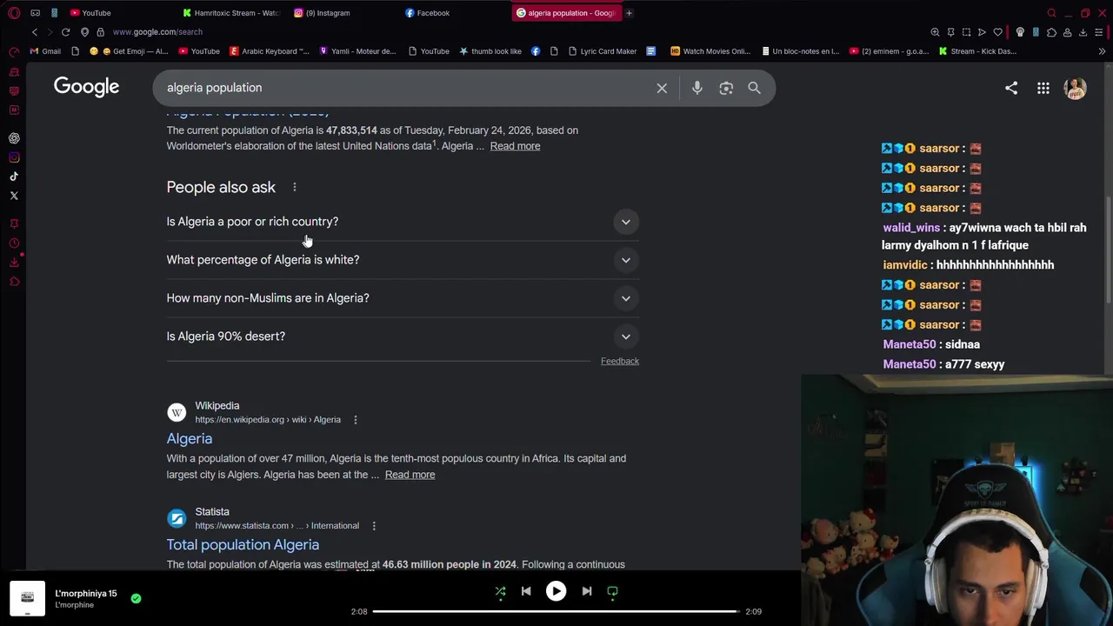Share the Google results page
The width and height of the screenshot is (1113, 626).
[x=1011, y=88]
